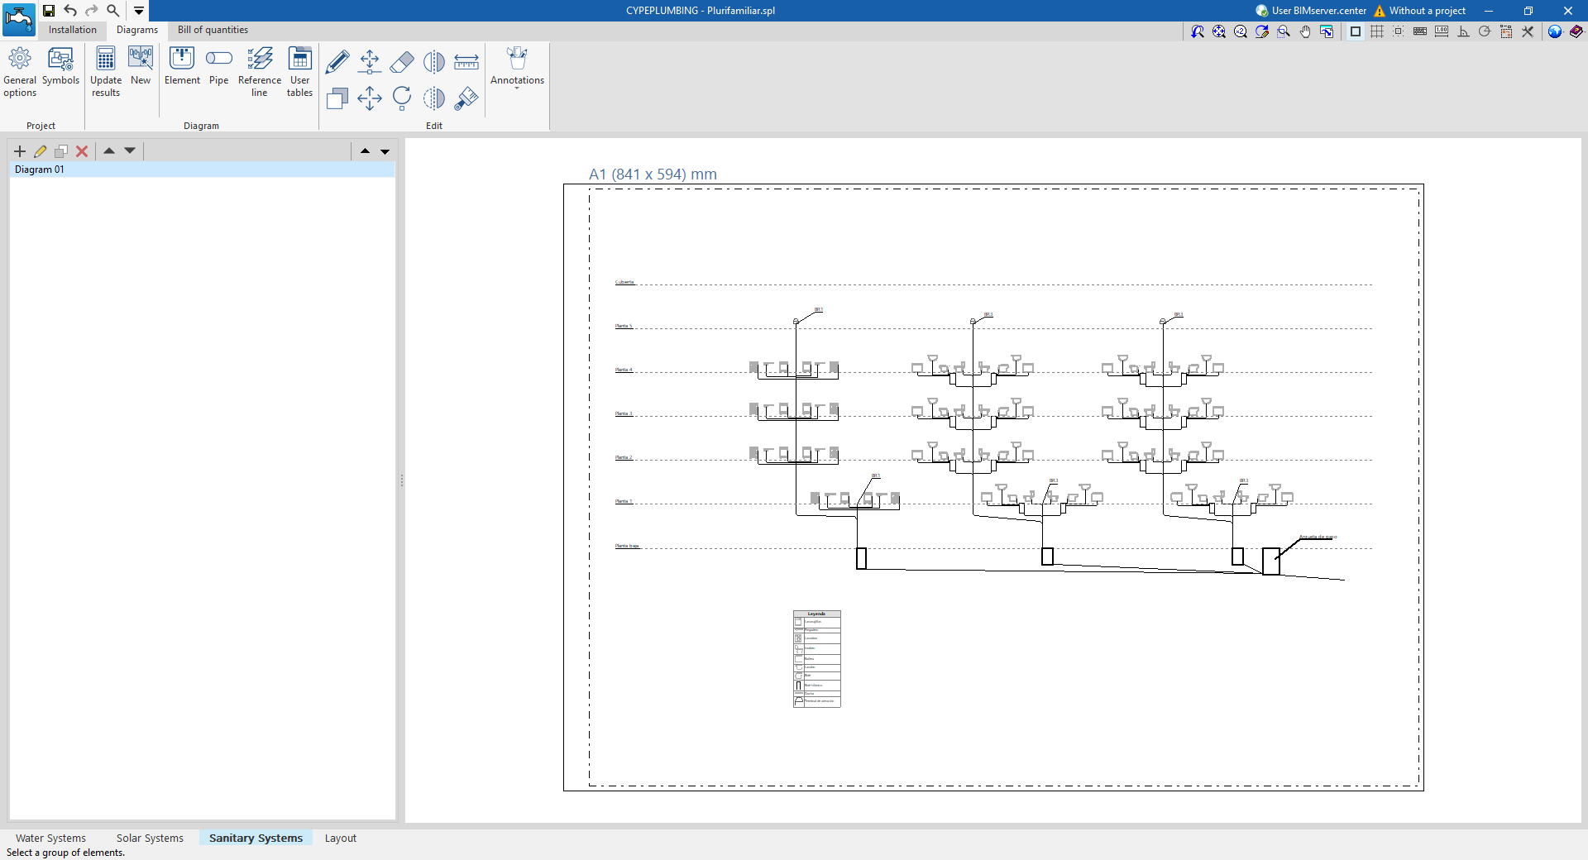Toggle the sheet outline square button
1588x860 pixels.
tap(1356, 31)
